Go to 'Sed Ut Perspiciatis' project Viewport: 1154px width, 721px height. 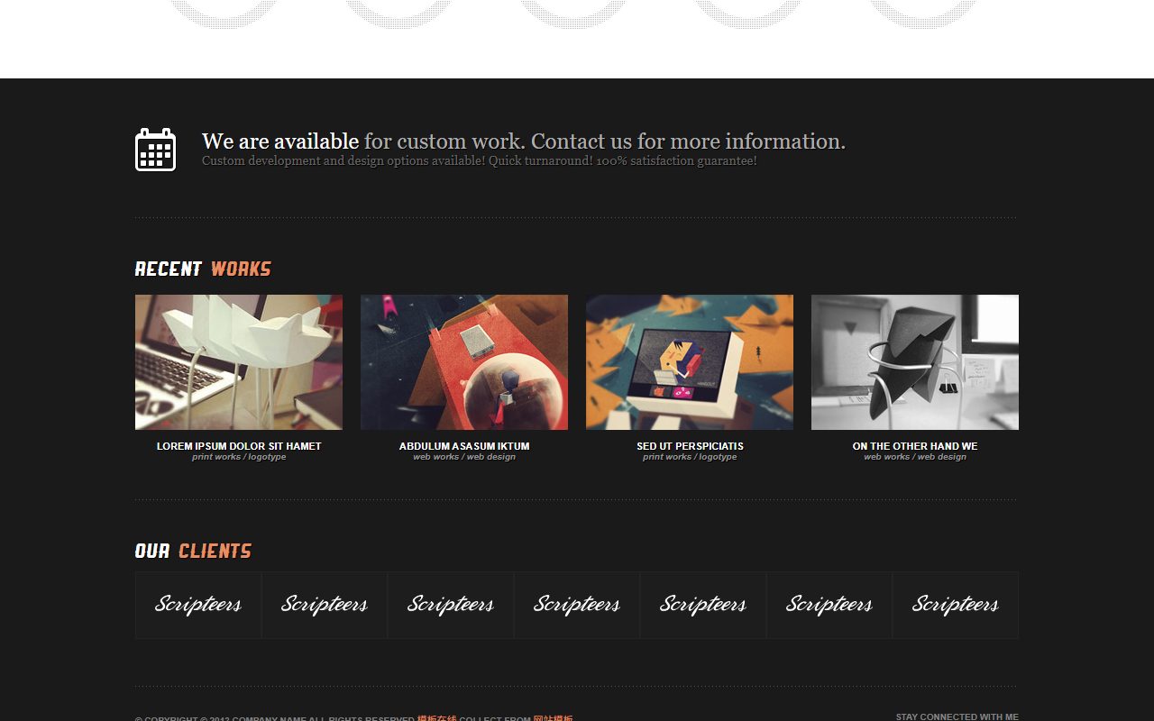tap(690, 446)
